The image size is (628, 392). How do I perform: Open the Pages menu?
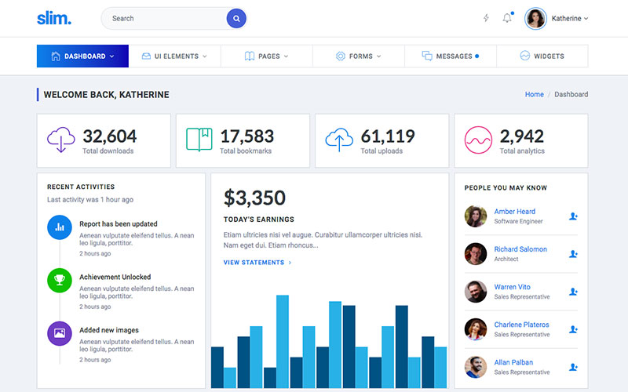(x=267, y=56)
